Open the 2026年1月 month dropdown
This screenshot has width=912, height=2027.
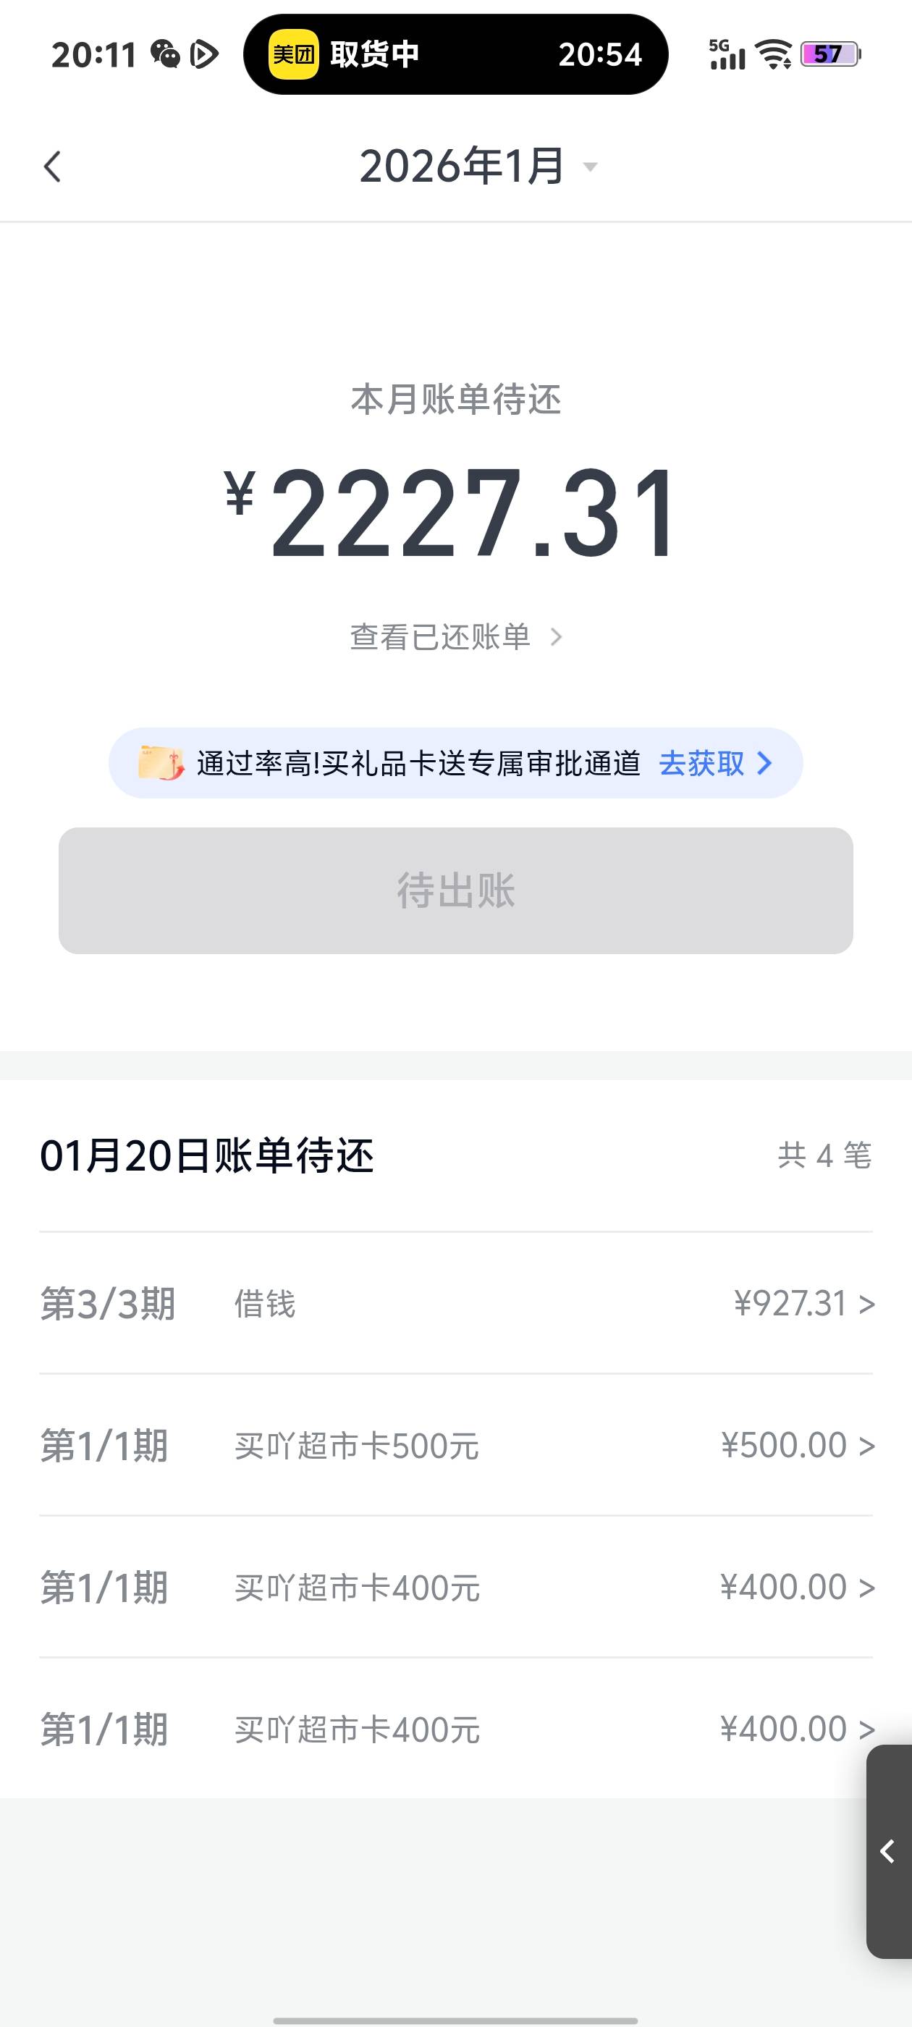point(478,167)
